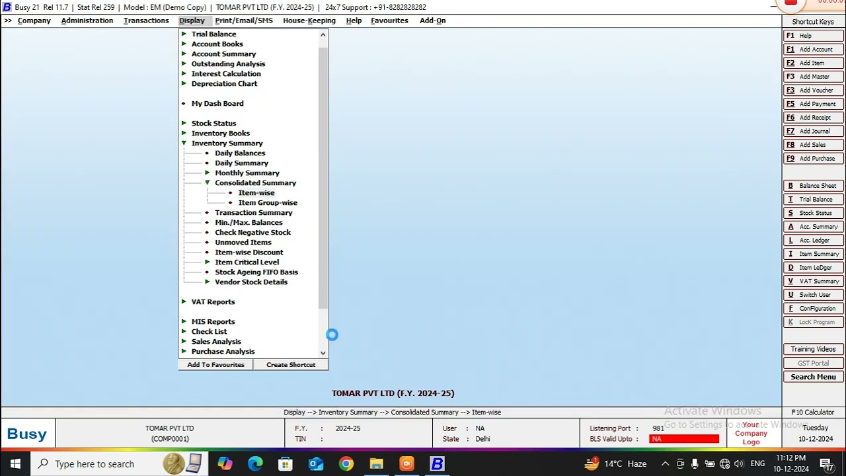
Task: Click the GST Portal button
Action: click(814, 363)
